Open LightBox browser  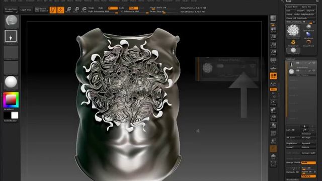pyautogui.click(x=26, y=10)
